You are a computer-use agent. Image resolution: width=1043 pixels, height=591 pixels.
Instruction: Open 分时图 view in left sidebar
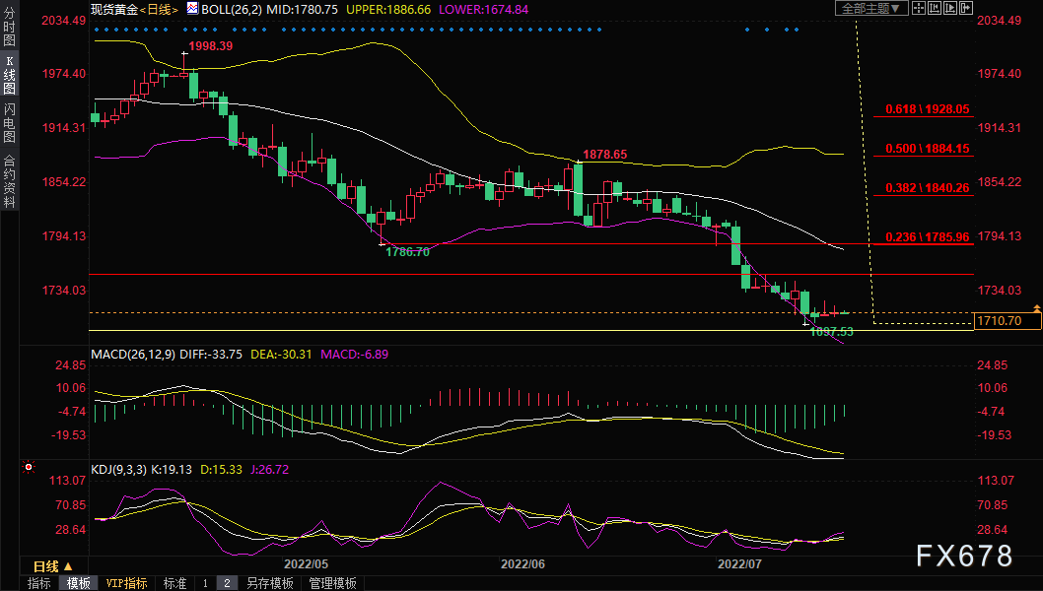pos(9,27)
